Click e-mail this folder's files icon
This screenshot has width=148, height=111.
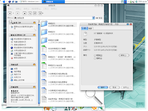point(12,54)
